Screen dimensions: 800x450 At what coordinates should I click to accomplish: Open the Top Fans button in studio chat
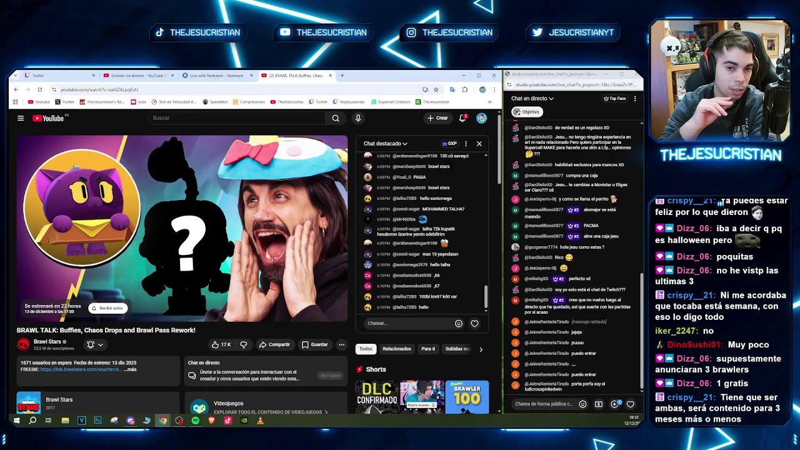click(x=614, y=99)
